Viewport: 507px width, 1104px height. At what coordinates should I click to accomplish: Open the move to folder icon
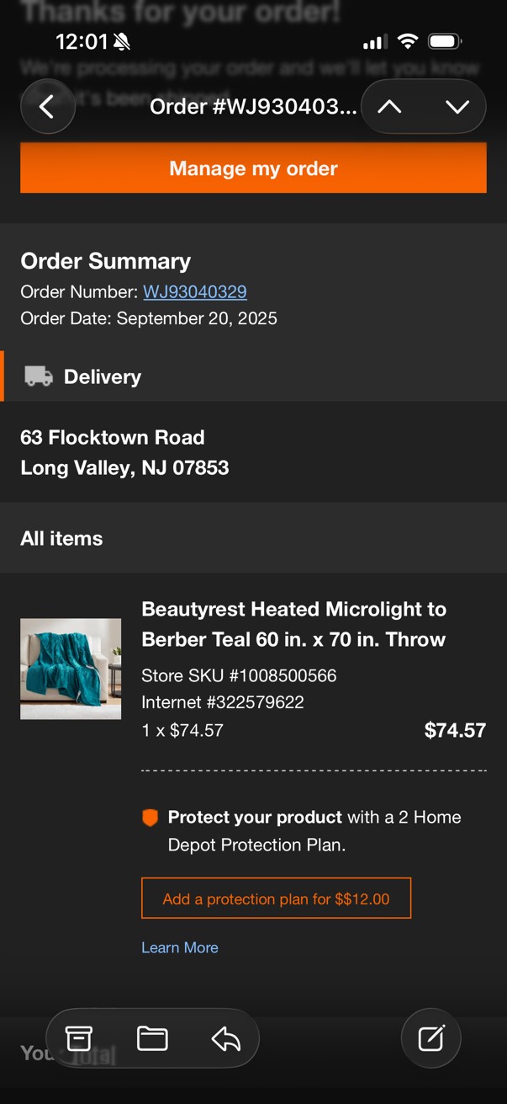152,1038
